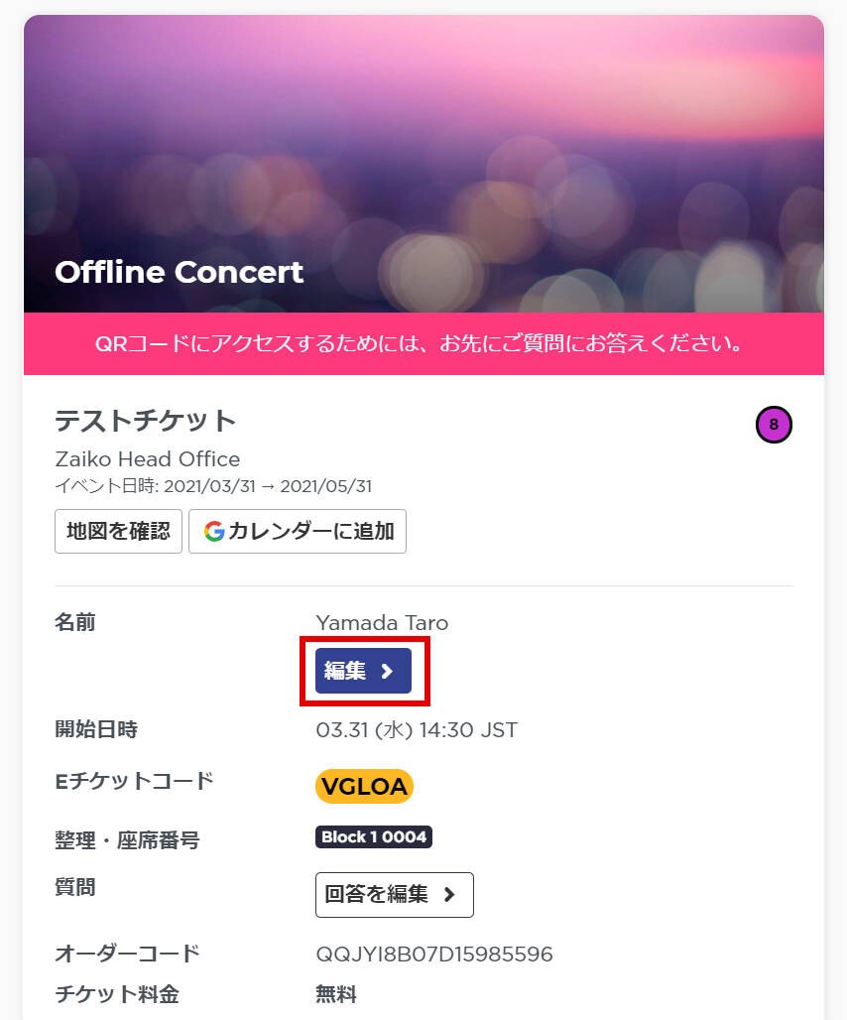Add event via カレンダーに追加 text
The image size is (847, 1020).
pos(310,531)
